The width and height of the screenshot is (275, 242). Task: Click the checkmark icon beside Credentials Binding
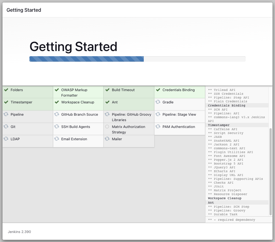click(x=158, y=90)
